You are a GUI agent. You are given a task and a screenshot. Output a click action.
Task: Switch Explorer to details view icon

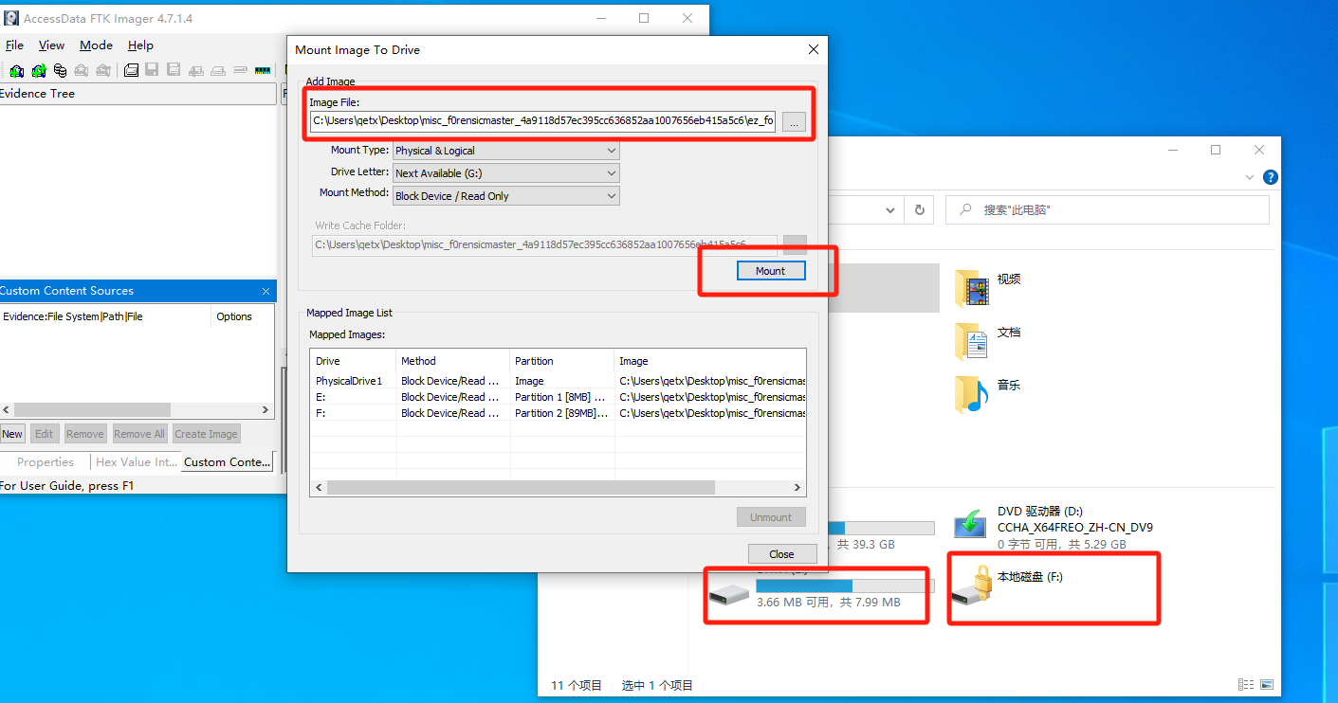tap(1245, 685)
